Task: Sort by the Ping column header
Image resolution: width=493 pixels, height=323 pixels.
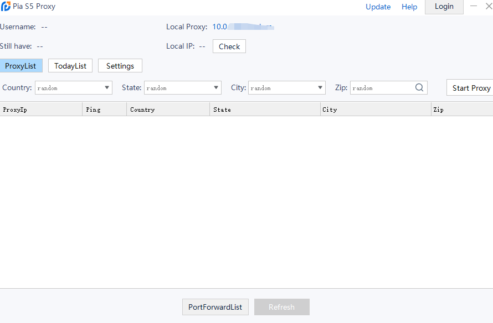Action: click(104, 110)
